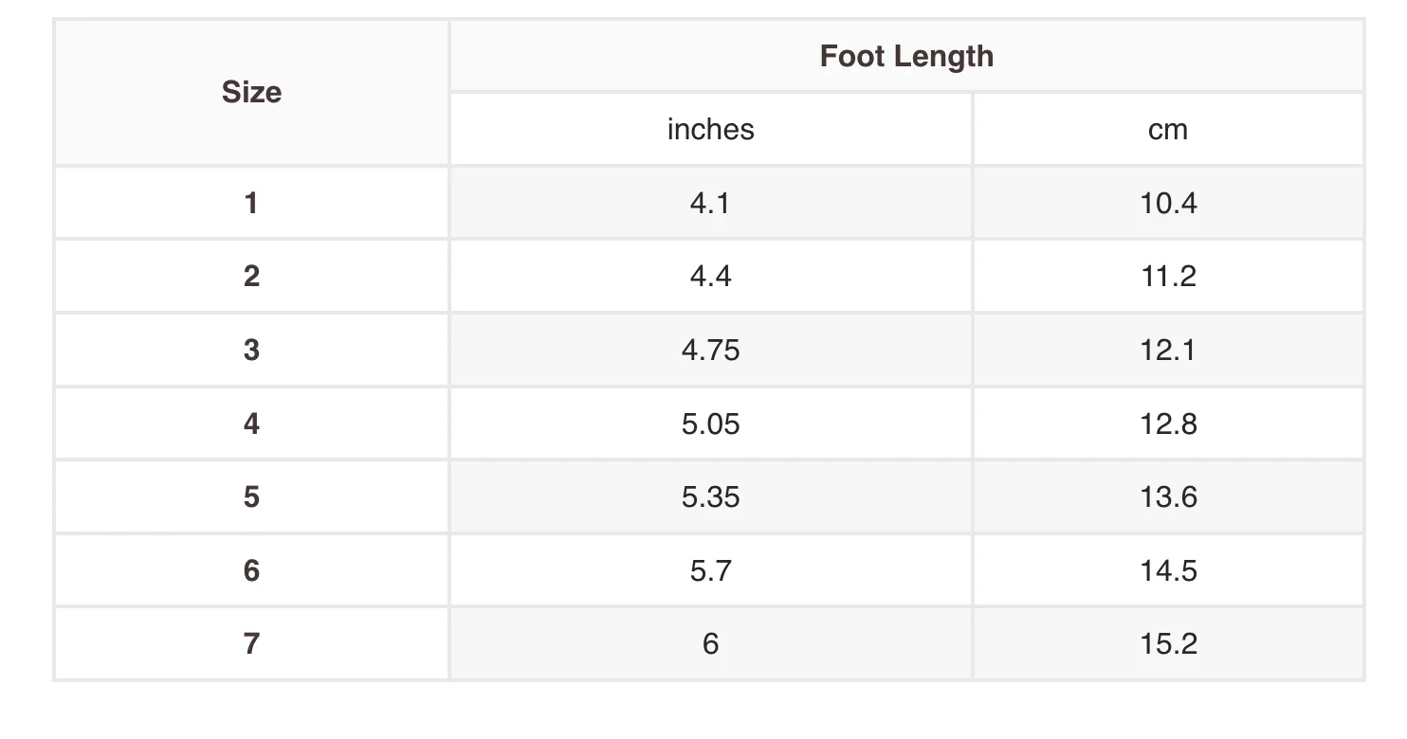Click the Size column header

coord(251,92)
